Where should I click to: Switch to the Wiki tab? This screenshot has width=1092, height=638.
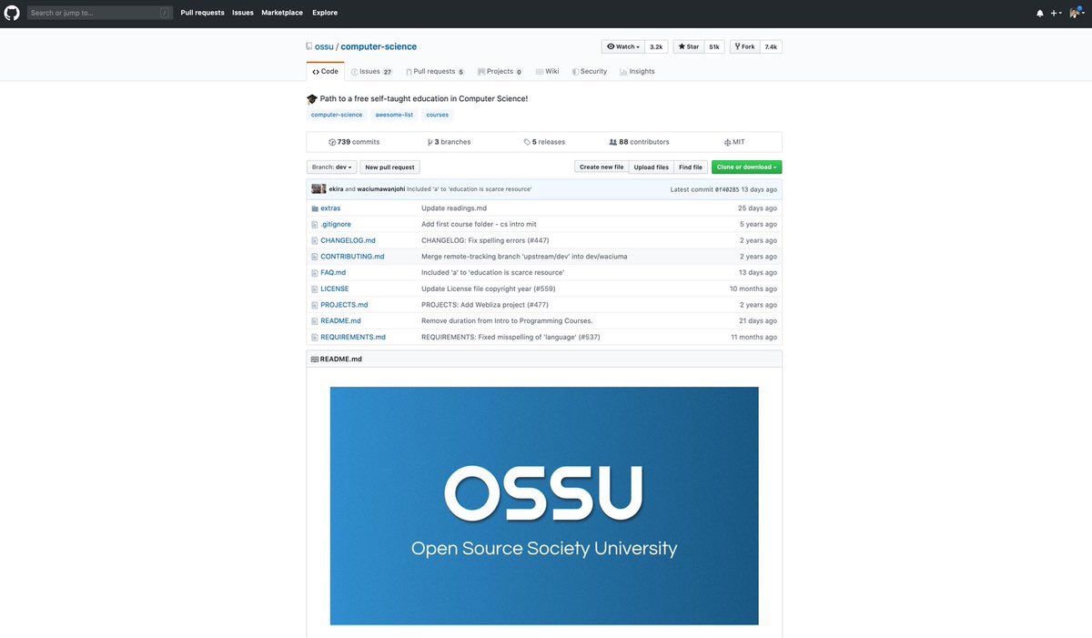pos(548,71)
